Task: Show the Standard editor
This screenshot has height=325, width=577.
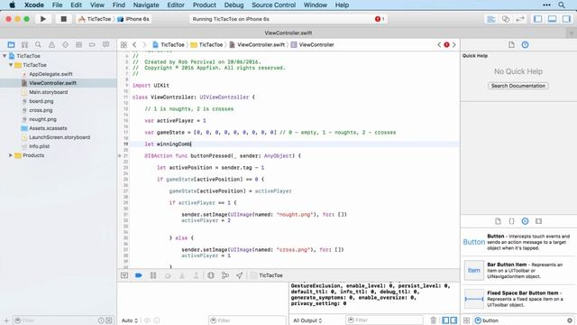Action: [x=490, y=19]
